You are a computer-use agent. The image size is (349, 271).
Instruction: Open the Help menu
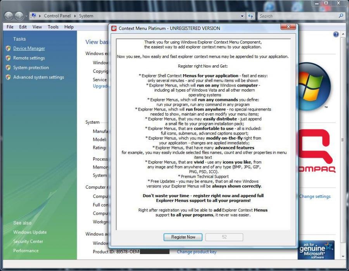[x=69, y=27]
